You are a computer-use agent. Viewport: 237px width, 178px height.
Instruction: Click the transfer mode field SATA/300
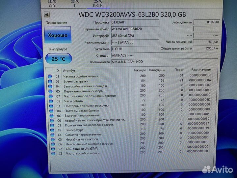click(135, 43)
